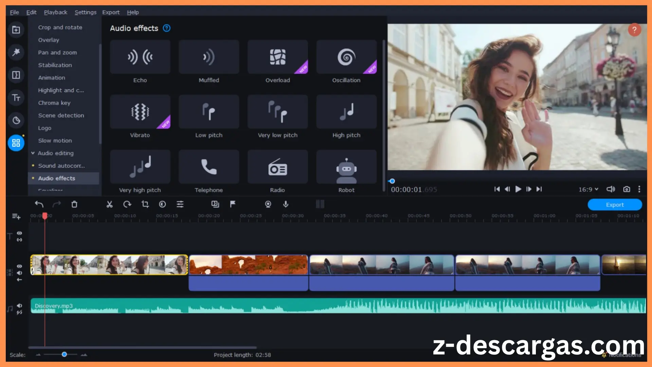Redo the last action

click(57, 204)
